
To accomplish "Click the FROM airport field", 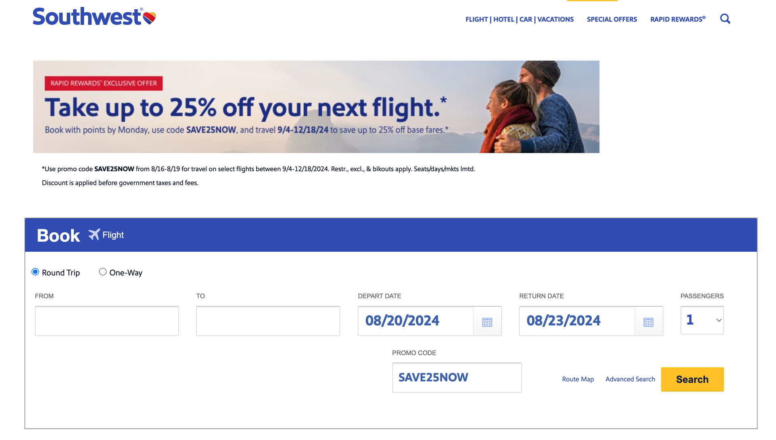I will tap(107, 321).
